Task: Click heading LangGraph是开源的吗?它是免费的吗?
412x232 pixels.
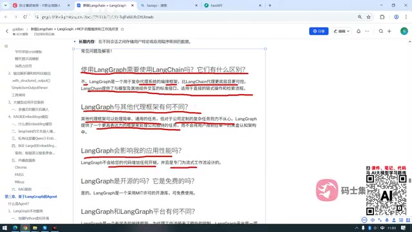Action: coord(138,181)
